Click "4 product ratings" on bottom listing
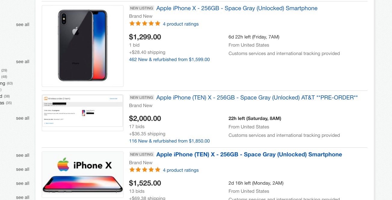This screenshot has height=200, width=392. point(181,170)
